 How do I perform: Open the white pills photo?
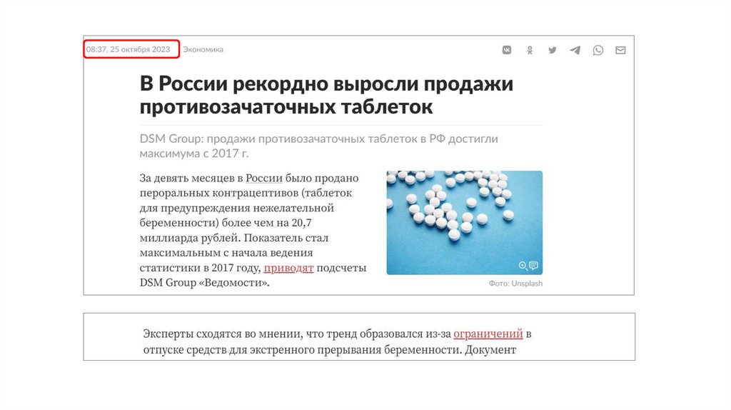point(464,222)
